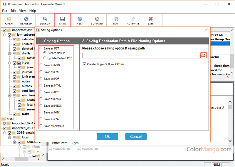
Task: Open the File menu
Action: pos(4,11)
